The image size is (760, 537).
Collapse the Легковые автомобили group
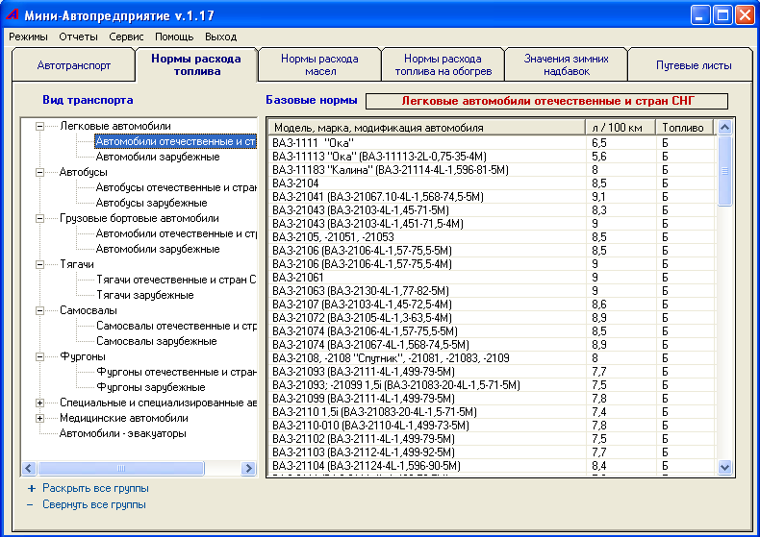(x=39, y=126)
